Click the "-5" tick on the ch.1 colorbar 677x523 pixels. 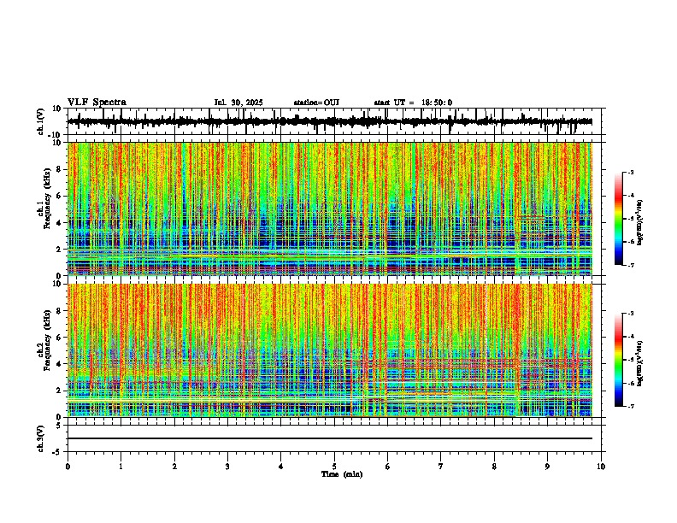(x=631, y=219)
